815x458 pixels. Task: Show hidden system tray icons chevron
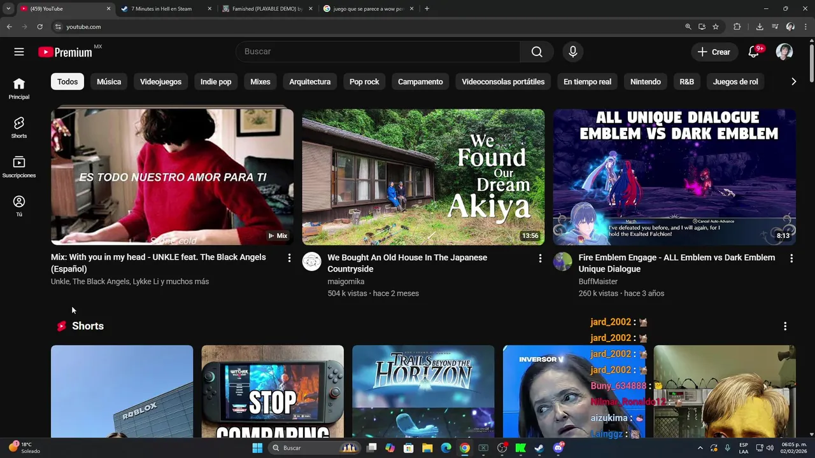pyautogui.click(x=700, y=448)
